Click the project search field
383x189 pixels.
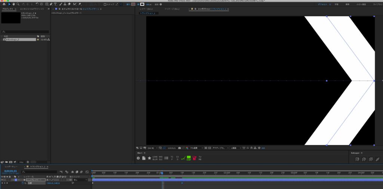point(25,32)
